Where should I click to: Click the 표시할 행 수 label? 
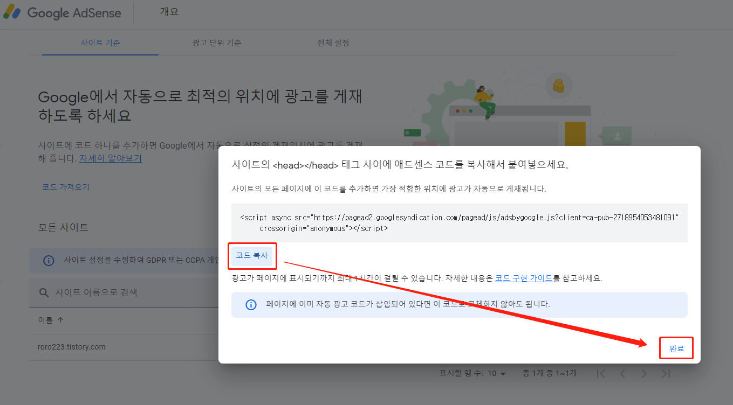pyautogui.click(x=461, y=373)
